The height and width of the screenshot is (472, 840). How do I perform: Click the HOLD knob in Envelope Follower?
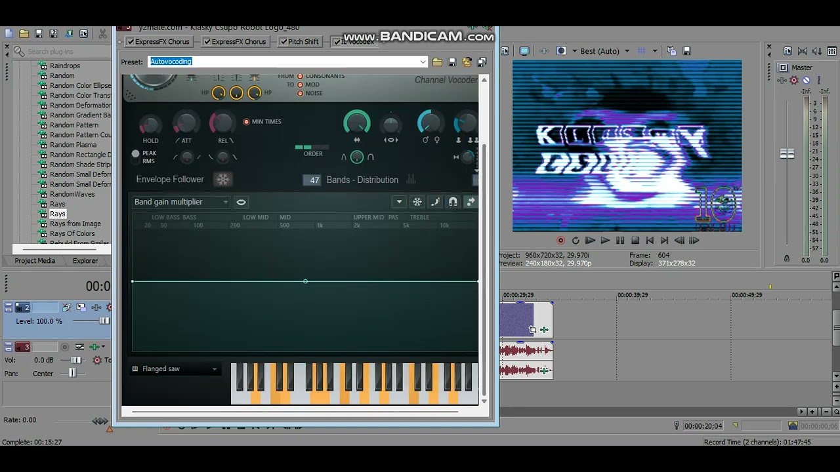(x=150, y=125)
